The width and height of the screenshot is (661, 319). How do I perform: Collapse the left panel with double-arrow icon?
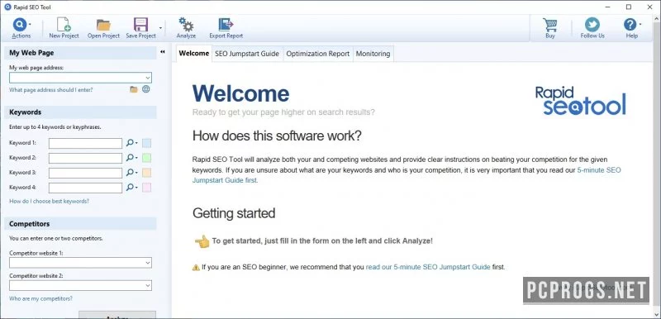tap(163, 52)
